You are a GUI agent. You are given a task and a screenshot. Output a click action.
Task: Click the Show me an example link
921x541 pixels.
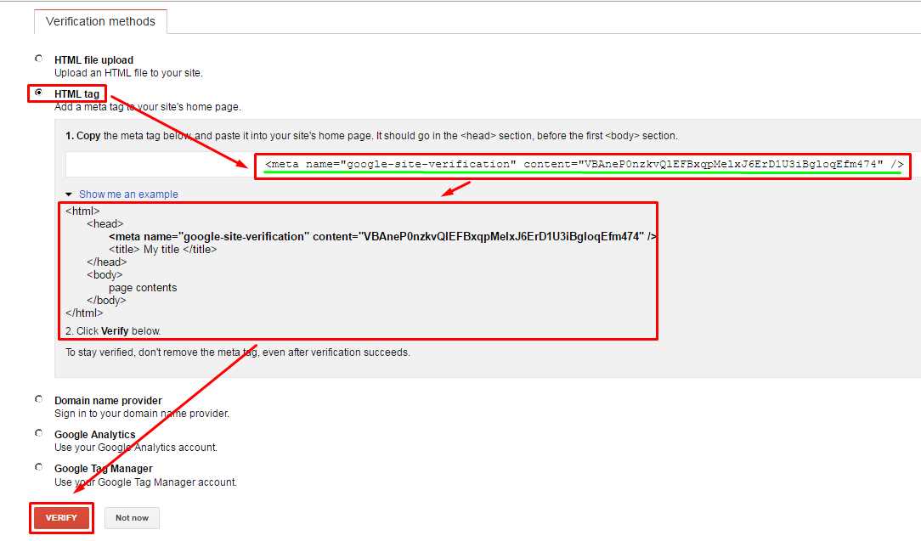[x=128, y=194]
